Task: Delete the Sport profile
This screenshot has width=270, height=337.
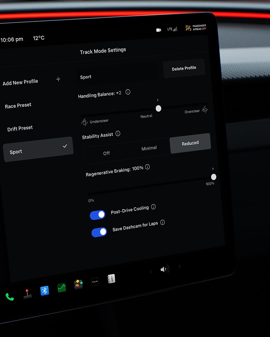Action: click(x=184, y=68)
